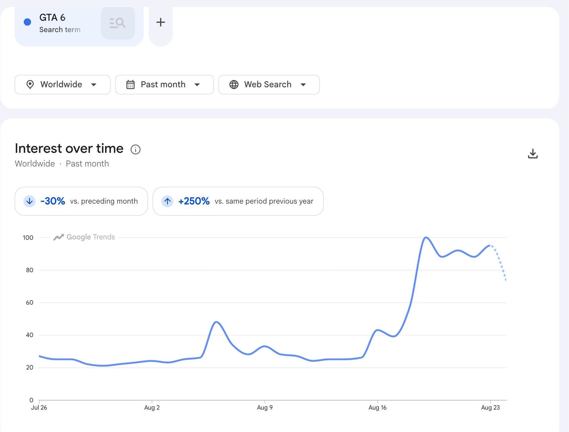Image resolution: width=569 pixels, height=432 pixels.
Task: Click the chart peak near Aug 19
Action: [425, 238]
